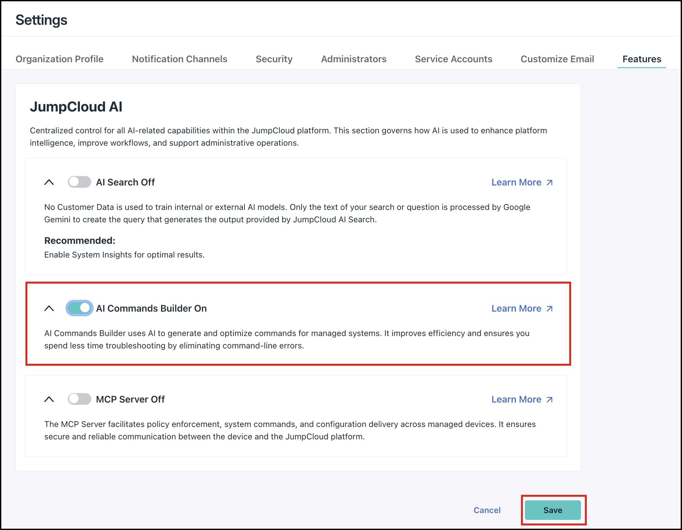
Task: Open Learn More for AI Commands Builder
Action: pos(517,308)
